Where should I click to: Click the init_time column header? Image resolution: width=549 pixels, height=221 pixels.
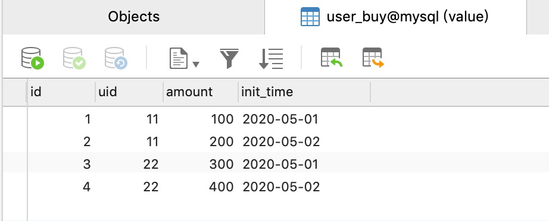coord(304,92)
